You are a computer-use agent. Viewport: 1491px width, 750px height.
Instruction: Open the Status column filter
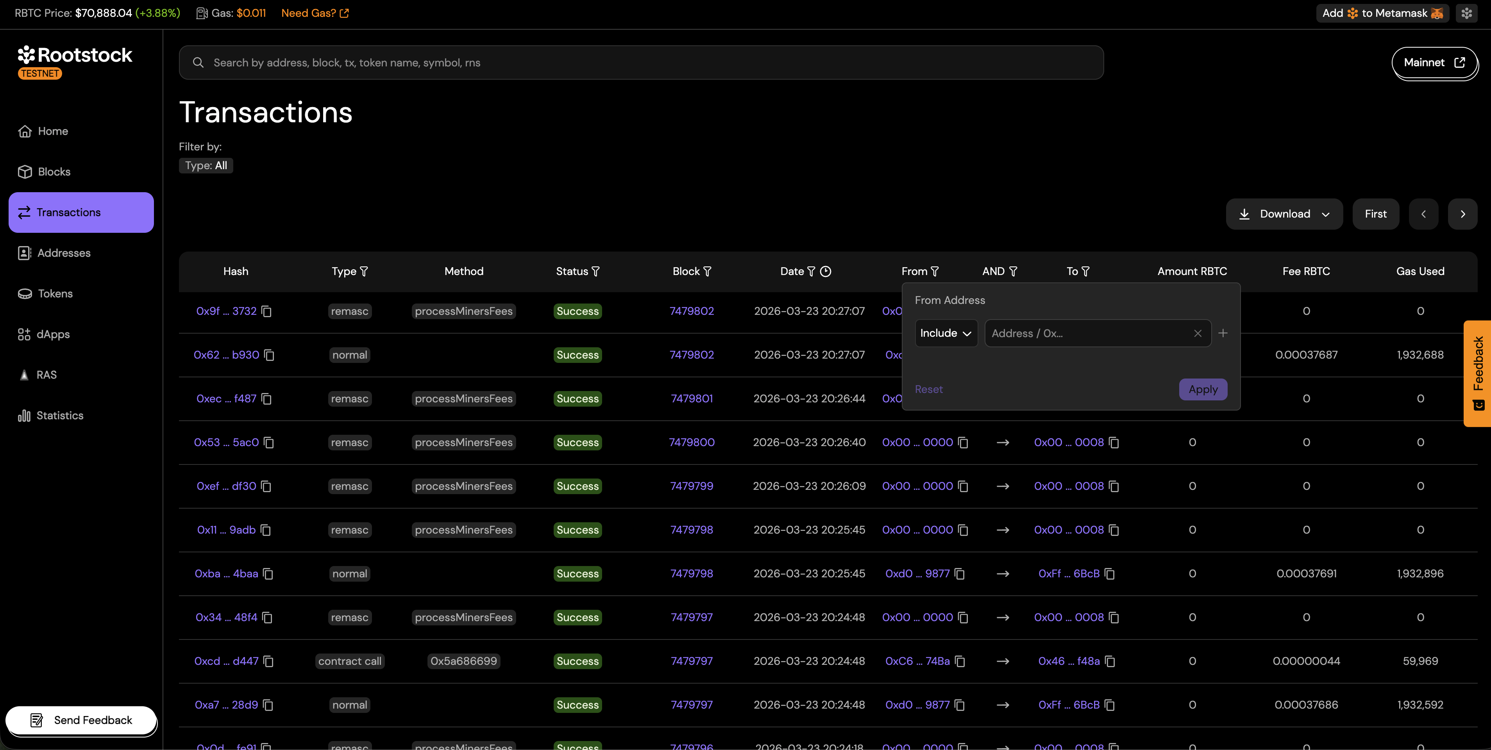point(595,271)
